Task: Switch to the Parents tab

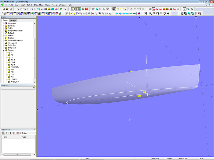Action: pos(5,20)
